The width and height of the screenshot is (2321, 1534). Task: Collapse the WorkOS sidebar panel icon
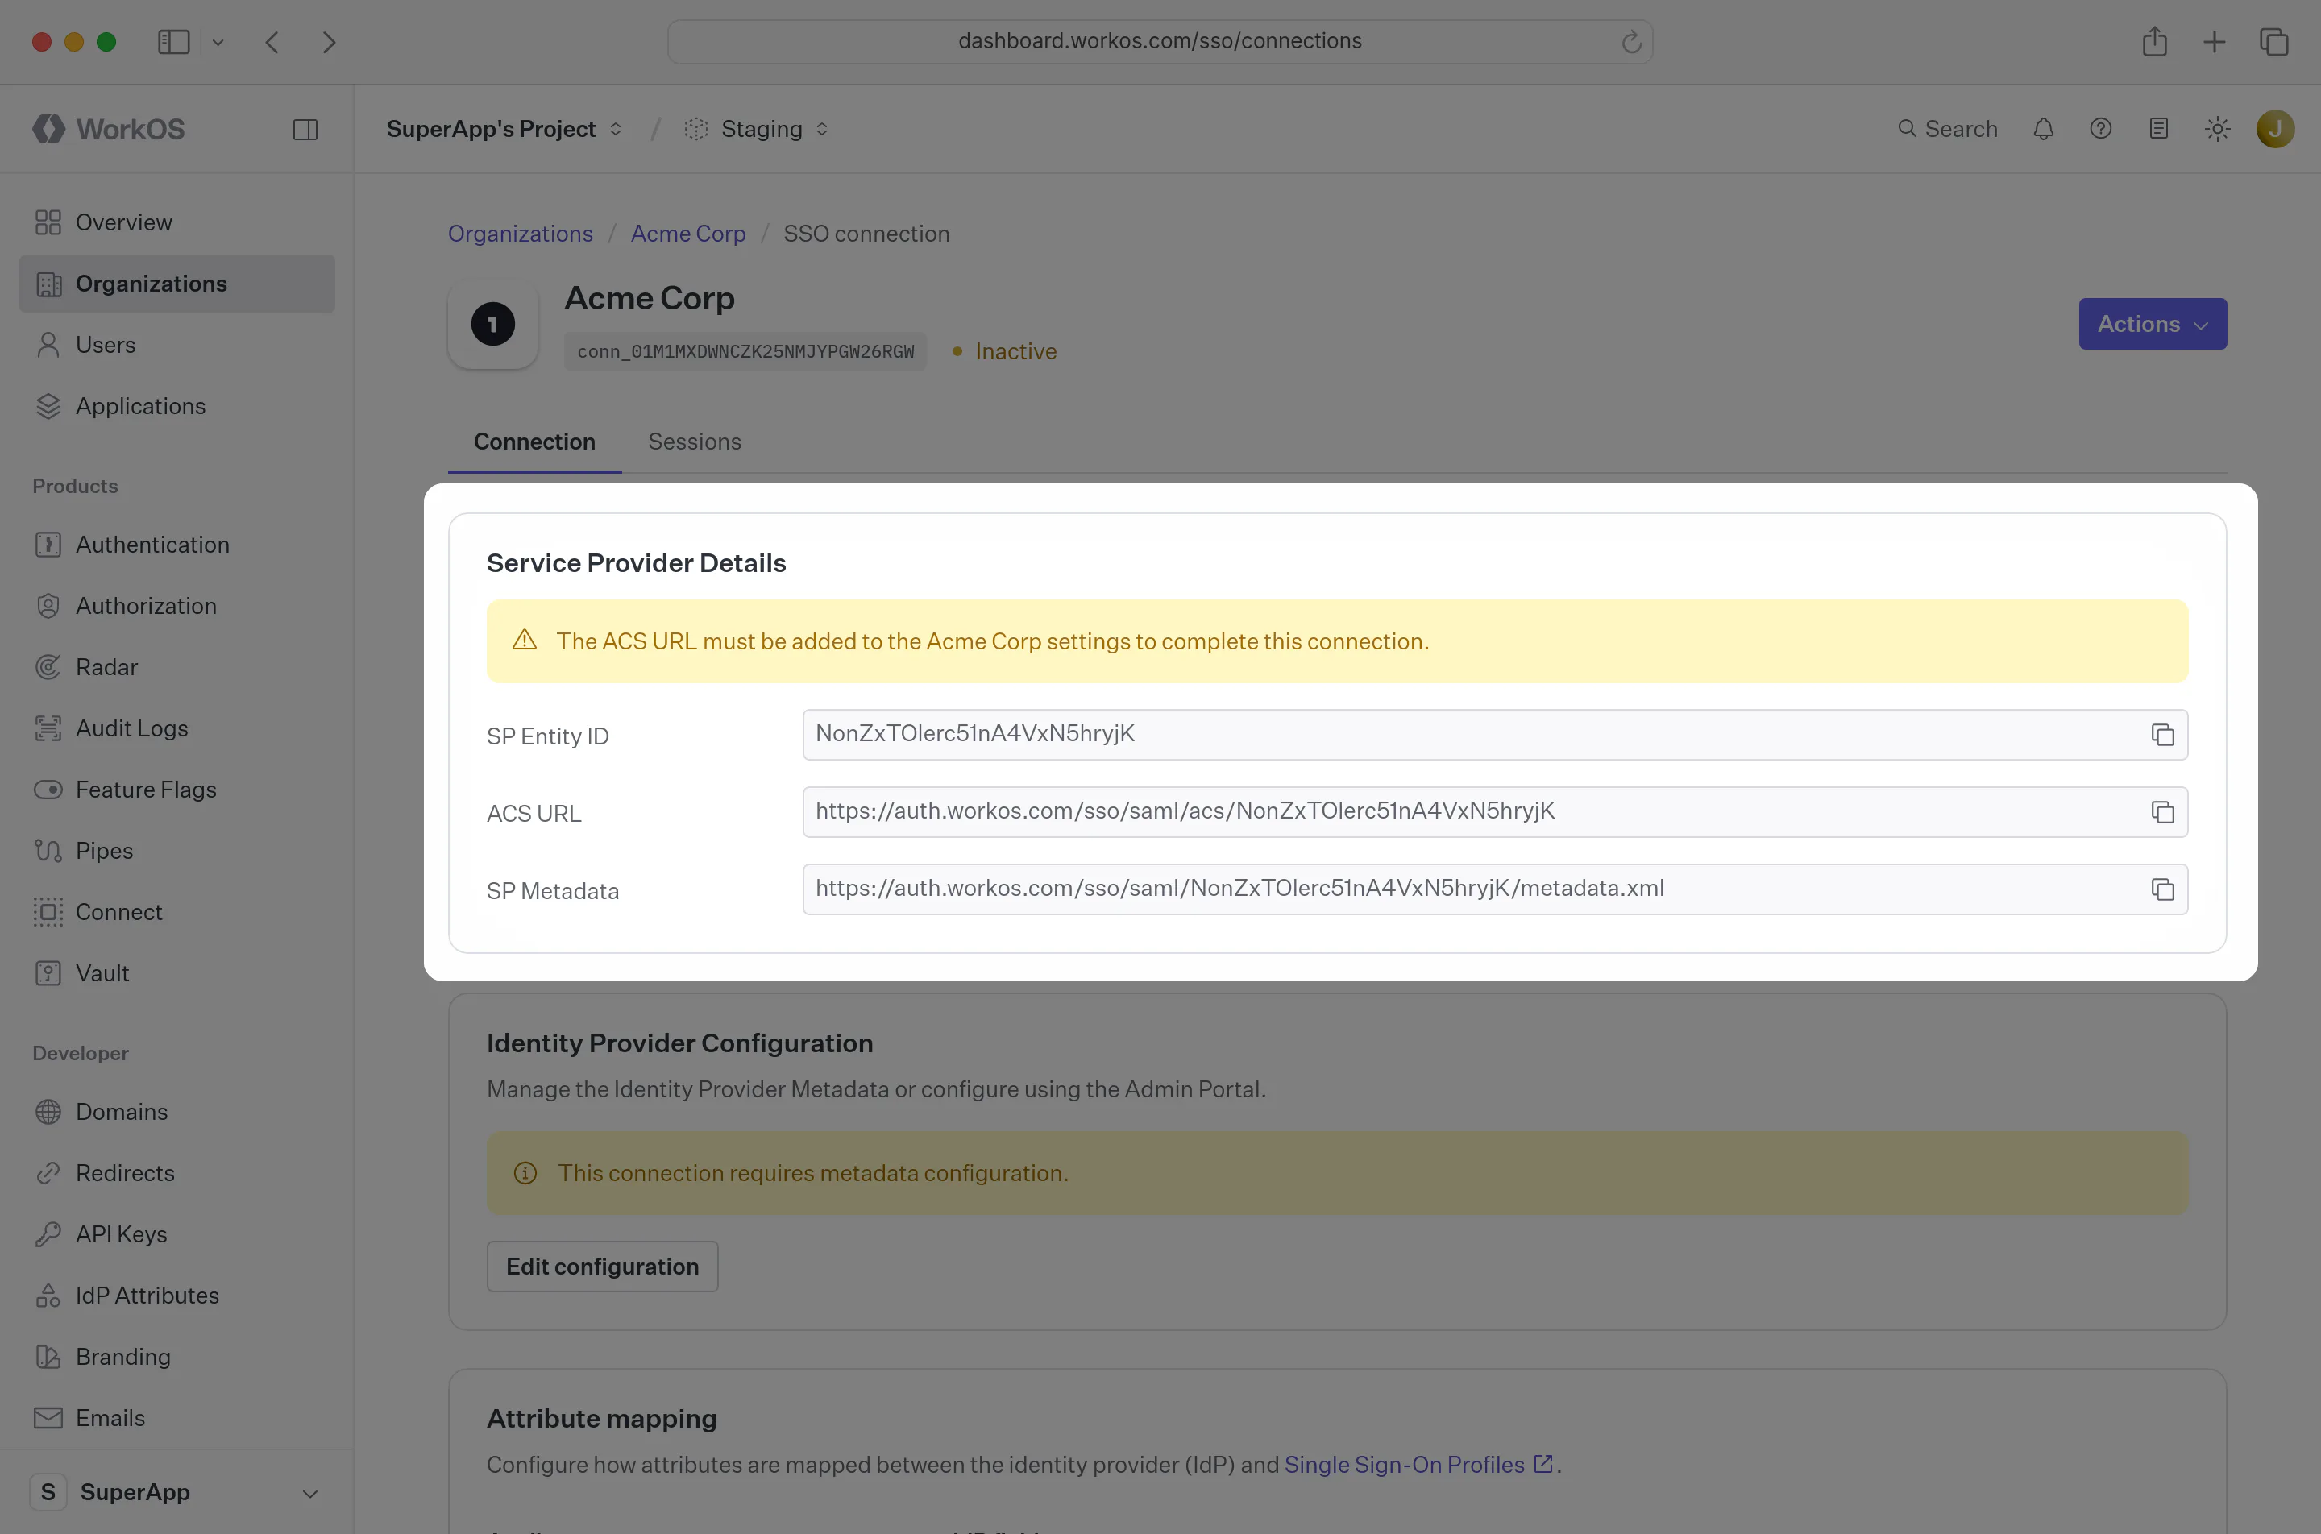(305, 129)
